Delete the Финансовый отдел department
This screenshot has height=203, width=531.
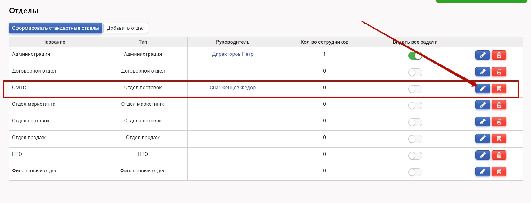499,171
